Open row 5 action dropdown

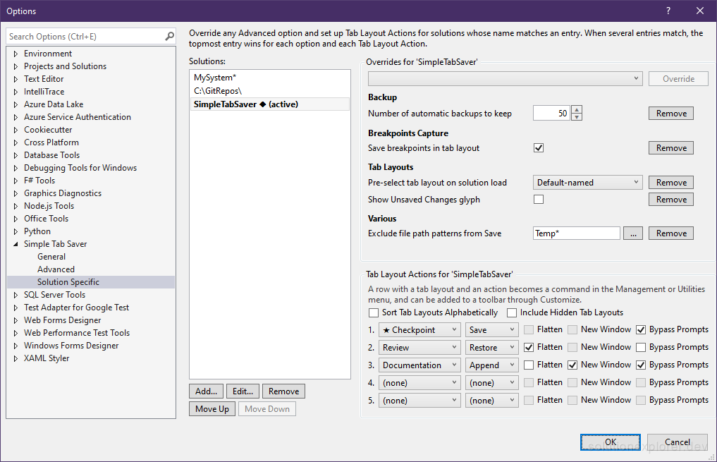pyautogui.click(x=491, y=400)
